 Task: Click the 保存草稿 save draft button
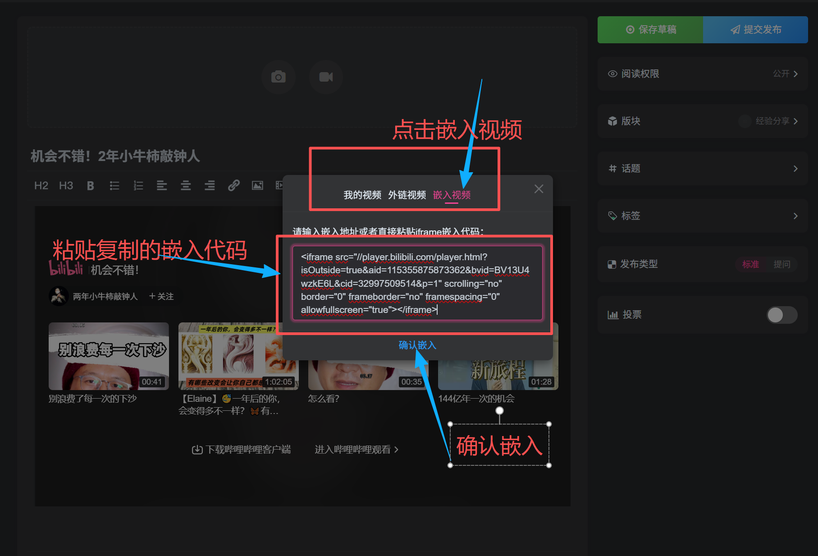[x=650, y=30]
